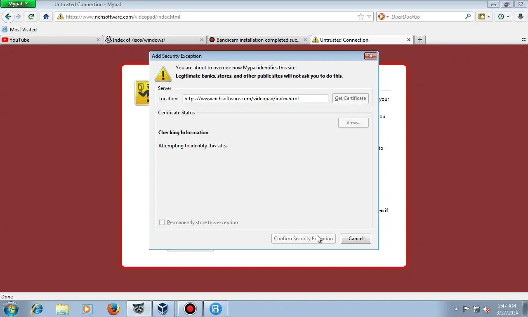Open Bandicam recorder from taskbar
Screen dimensions: 528x317
(190, 309)
